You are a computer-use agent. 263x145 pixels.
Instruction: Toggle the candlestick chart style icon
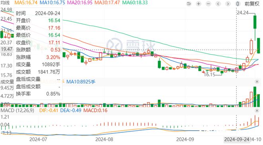pos(237,4)
